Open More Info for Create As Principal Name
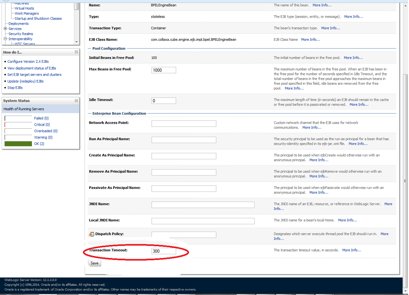The width and height of the screenshot is (409, 295). (x=319, y=160)
